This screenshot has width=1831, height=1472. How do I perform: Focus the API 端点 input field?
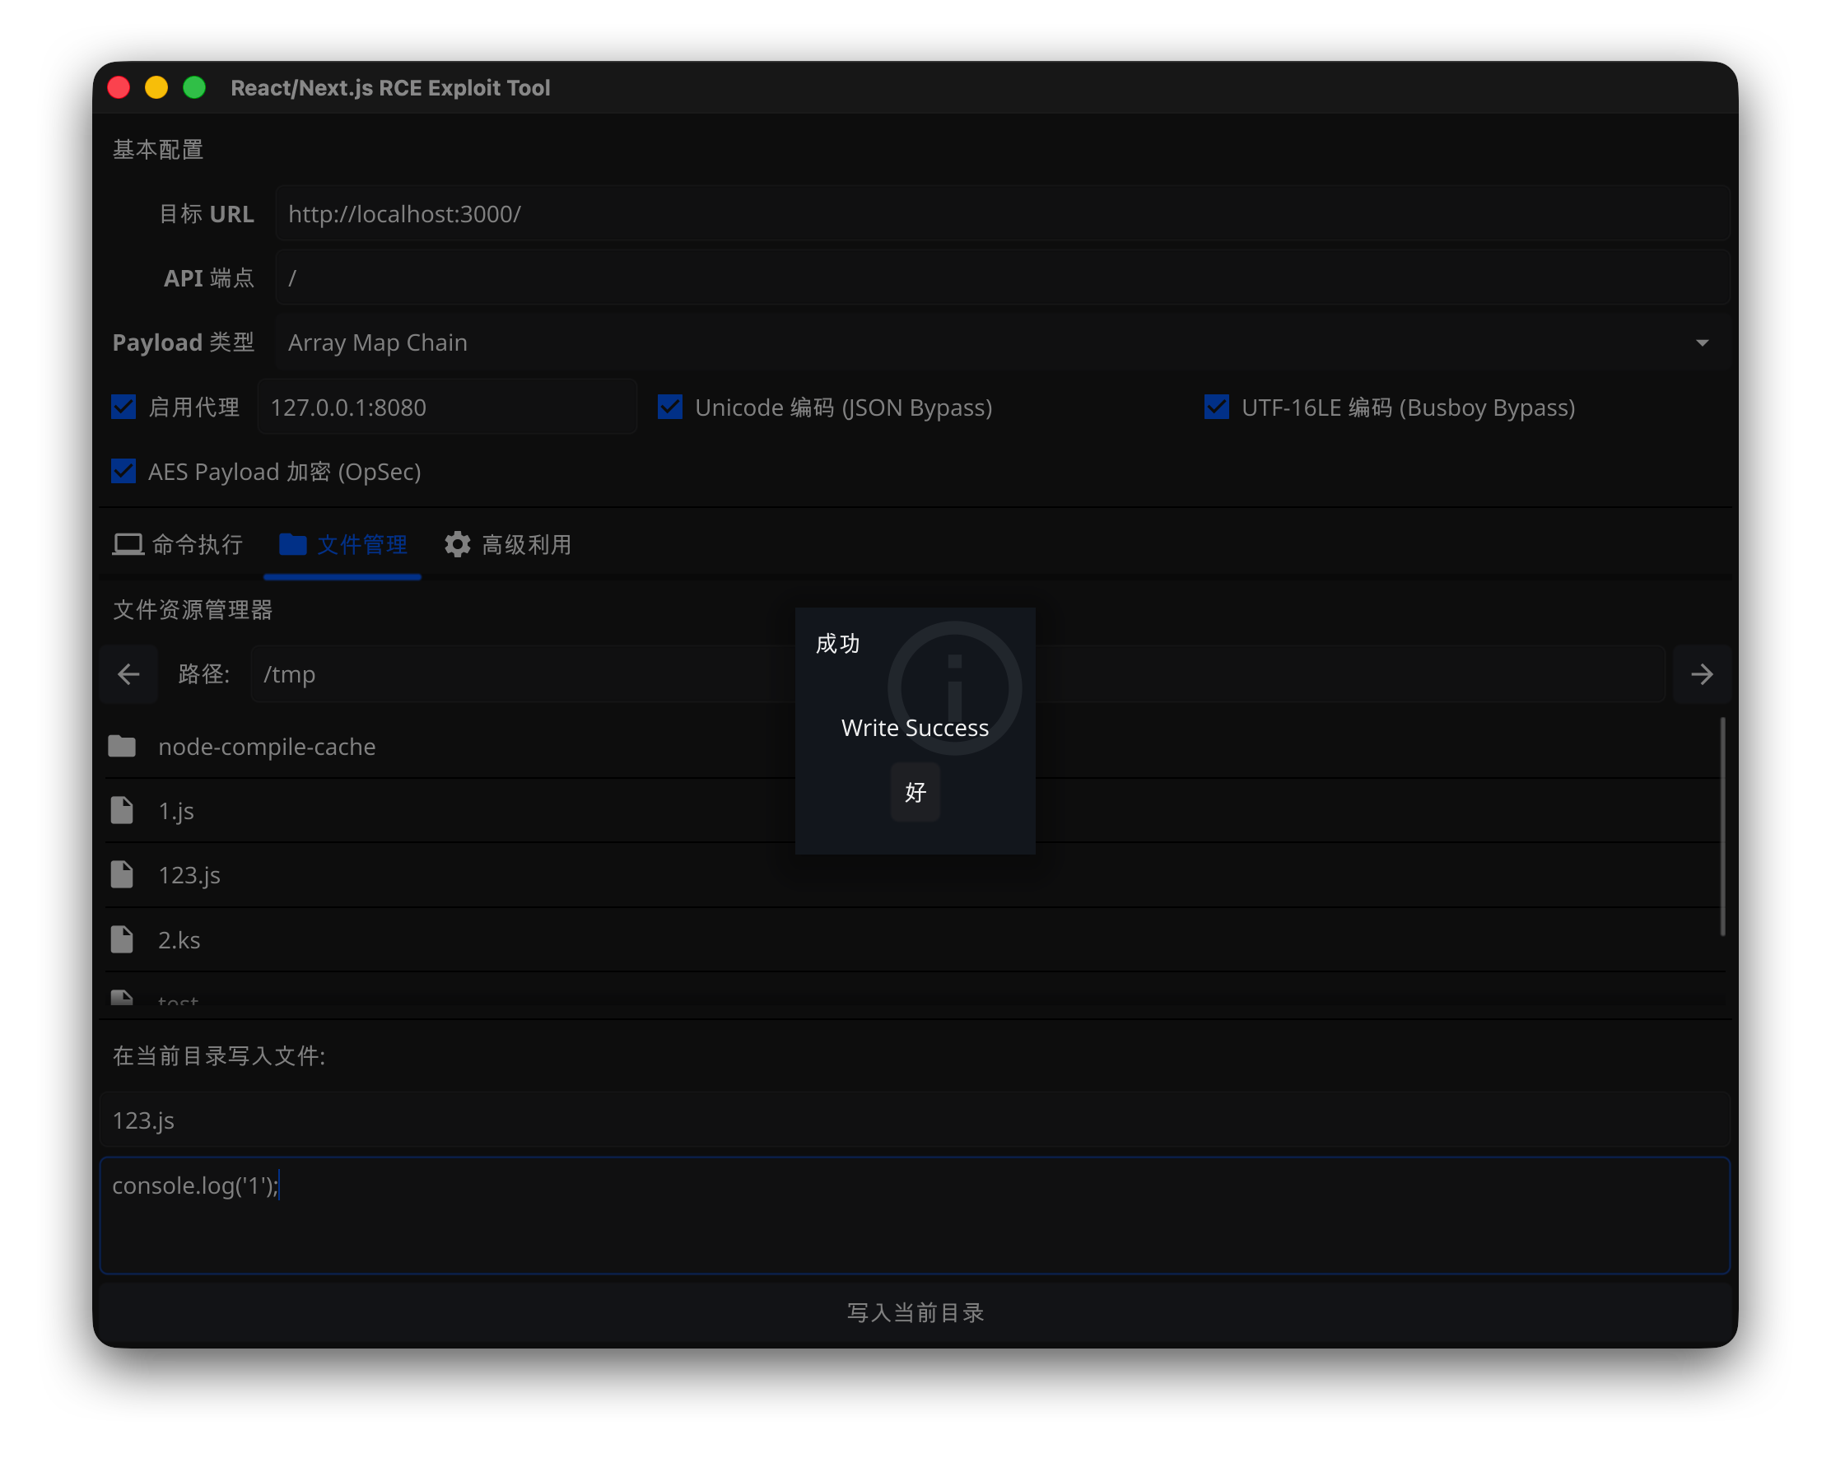(x=1002, y=277)
